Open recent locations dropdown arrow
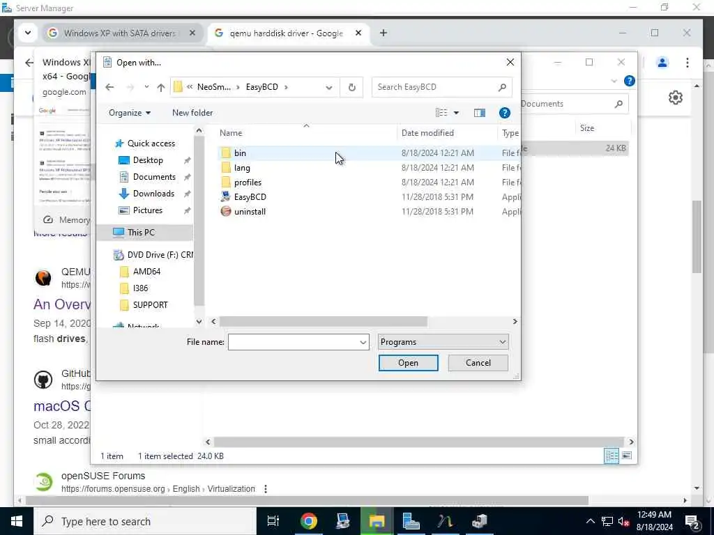This screenshot has width=714, height=535. click(x=146, y=86)
